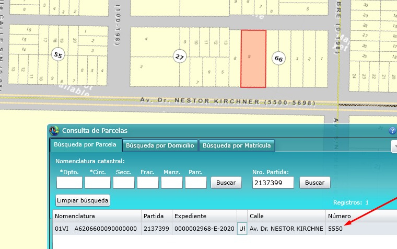Viewport: 397px width, 249px height.
Task: Sort by Partida column header
Action: [157, 216]
